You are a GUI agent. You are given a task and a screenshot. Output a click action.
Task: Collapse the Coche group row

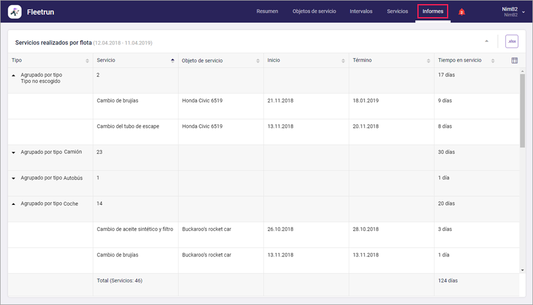[14, 204]
